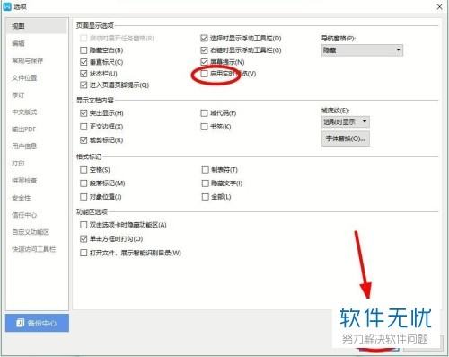Open the 备份中心 backup center button
The width and height of the screenshot is (449, 357).
pos(37,323)
